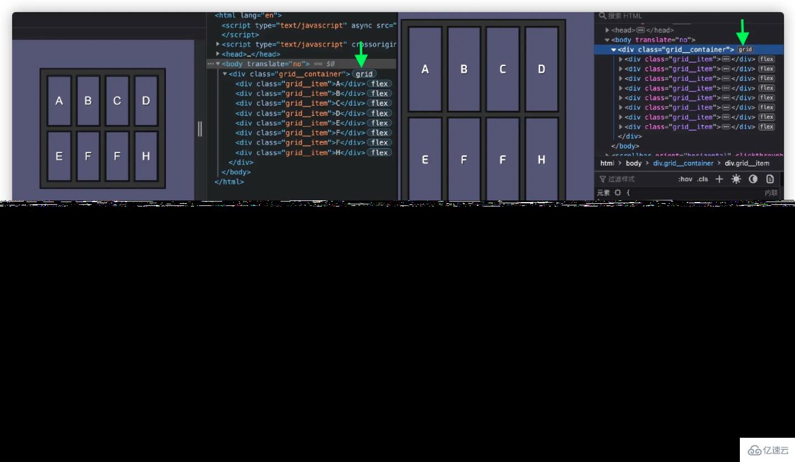Select the html breadcrumb in the Firefox inspector
This screenshot has height=462, width=795.
click(x=607, y=163)
